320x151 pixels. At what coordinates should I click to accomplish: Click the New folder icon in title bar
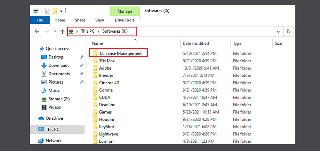pos(55,11)
